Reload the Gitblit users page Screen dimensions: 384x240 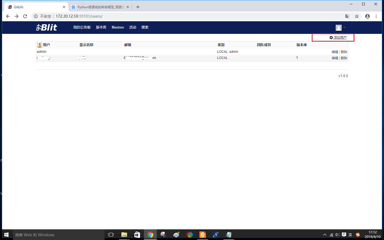pos(25,16)
